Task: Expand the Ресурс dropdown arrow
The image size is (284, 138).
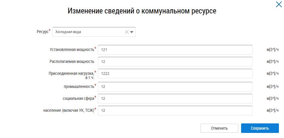Action: click(x=132, y=32)
